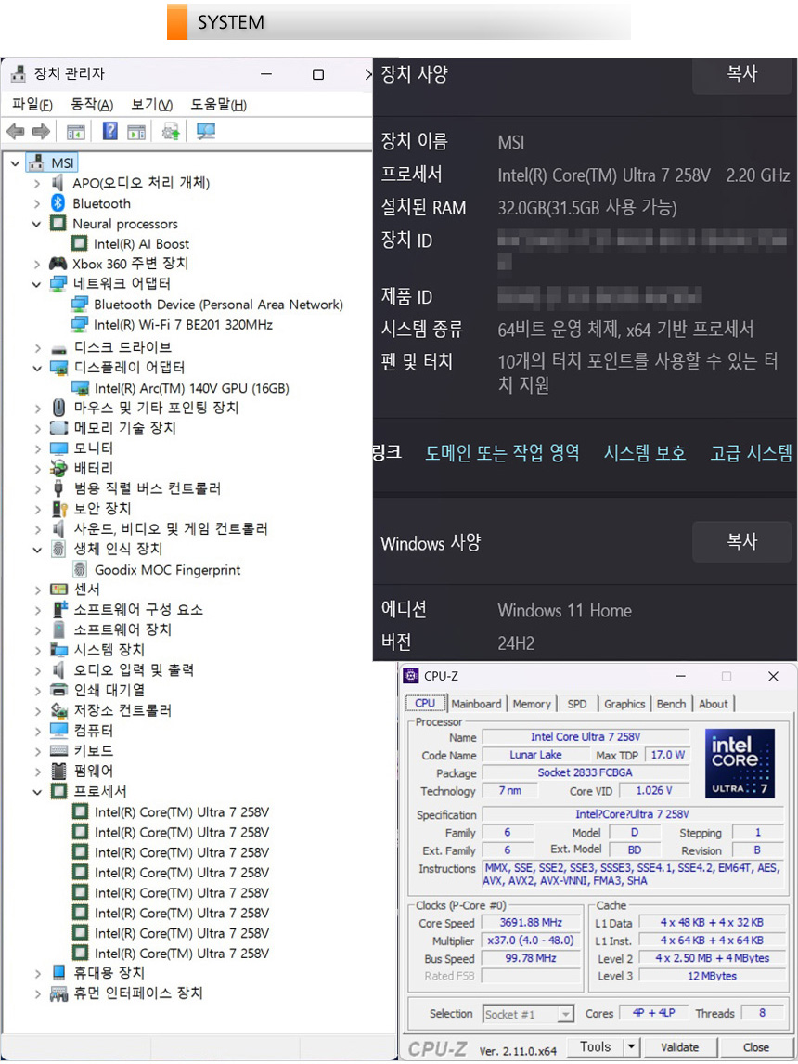Click the Update Driver toolbar icon
Viewport: 798px width, 1064px height.
click(171, 132)
